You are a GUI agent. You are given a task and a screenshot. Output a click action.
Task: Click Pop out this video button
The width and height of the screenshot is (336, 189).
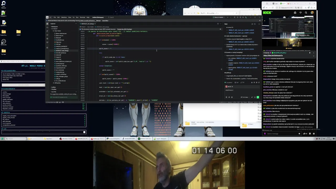pos(305,35)
